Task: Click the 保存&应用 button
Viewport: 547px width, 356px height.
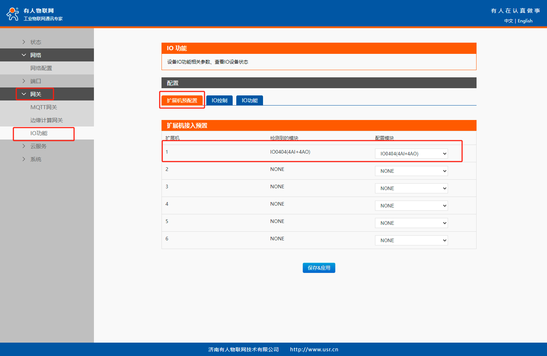Action: pos(319,268)
